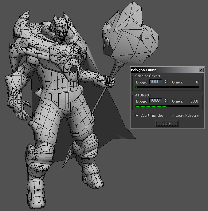Increase All Objects budget with up spinner arrow
208x211 pixels.
click(x=166, y=99)
